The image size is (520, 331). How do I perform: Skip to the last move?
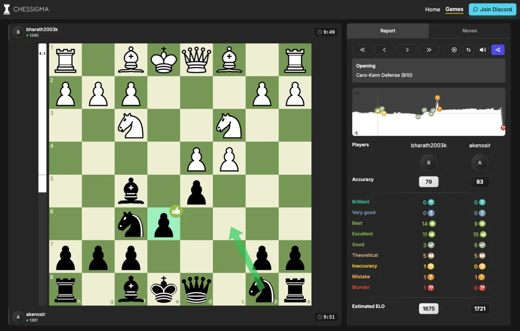point(429,50)
